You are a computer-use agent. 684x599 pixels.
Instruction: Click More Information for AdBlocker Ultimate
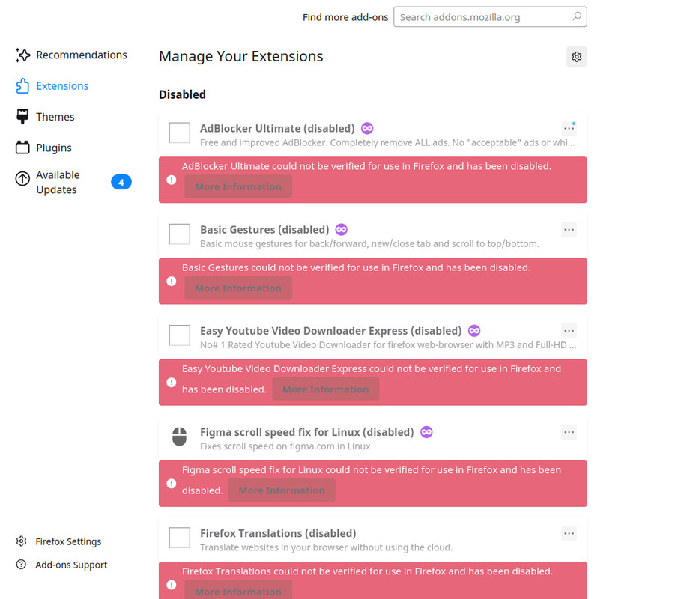pos(238,186)
